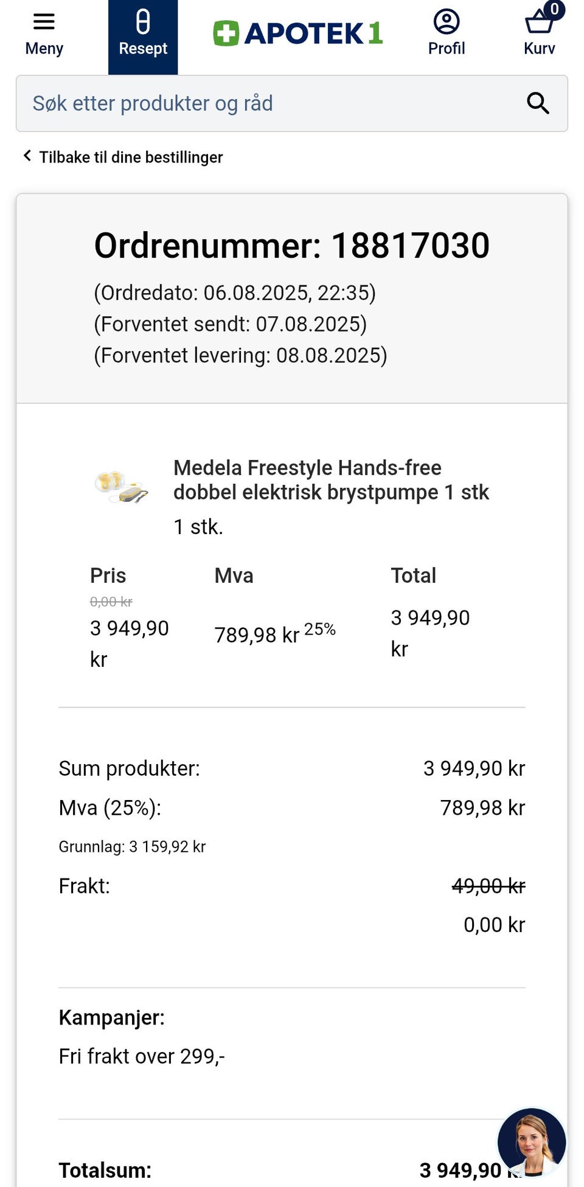Click the Ordrenummer 18817030 heading
The image size is (584, 1187).
click(x=292, y=246)
